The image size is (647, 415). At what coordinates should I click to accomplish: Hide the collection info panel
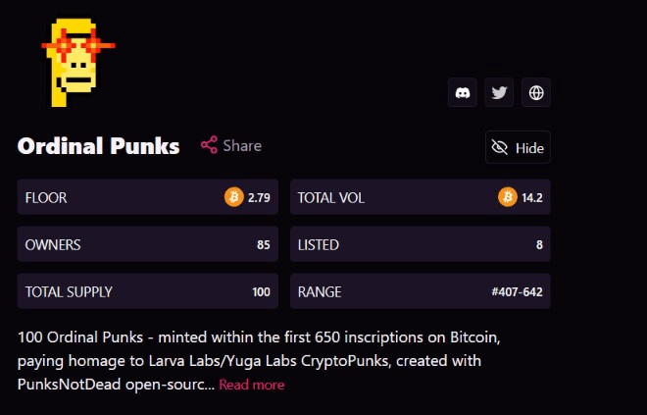[x=518, y=147]
